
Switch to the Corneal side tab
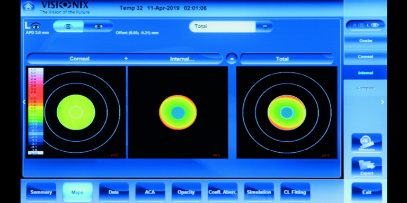click(x=366, y=57)
